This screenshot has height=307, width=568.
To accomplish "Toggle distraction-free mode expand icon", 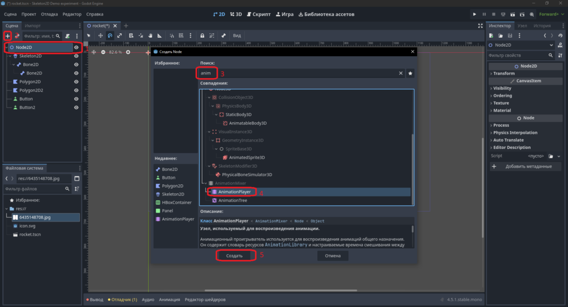I will (480, 26).
